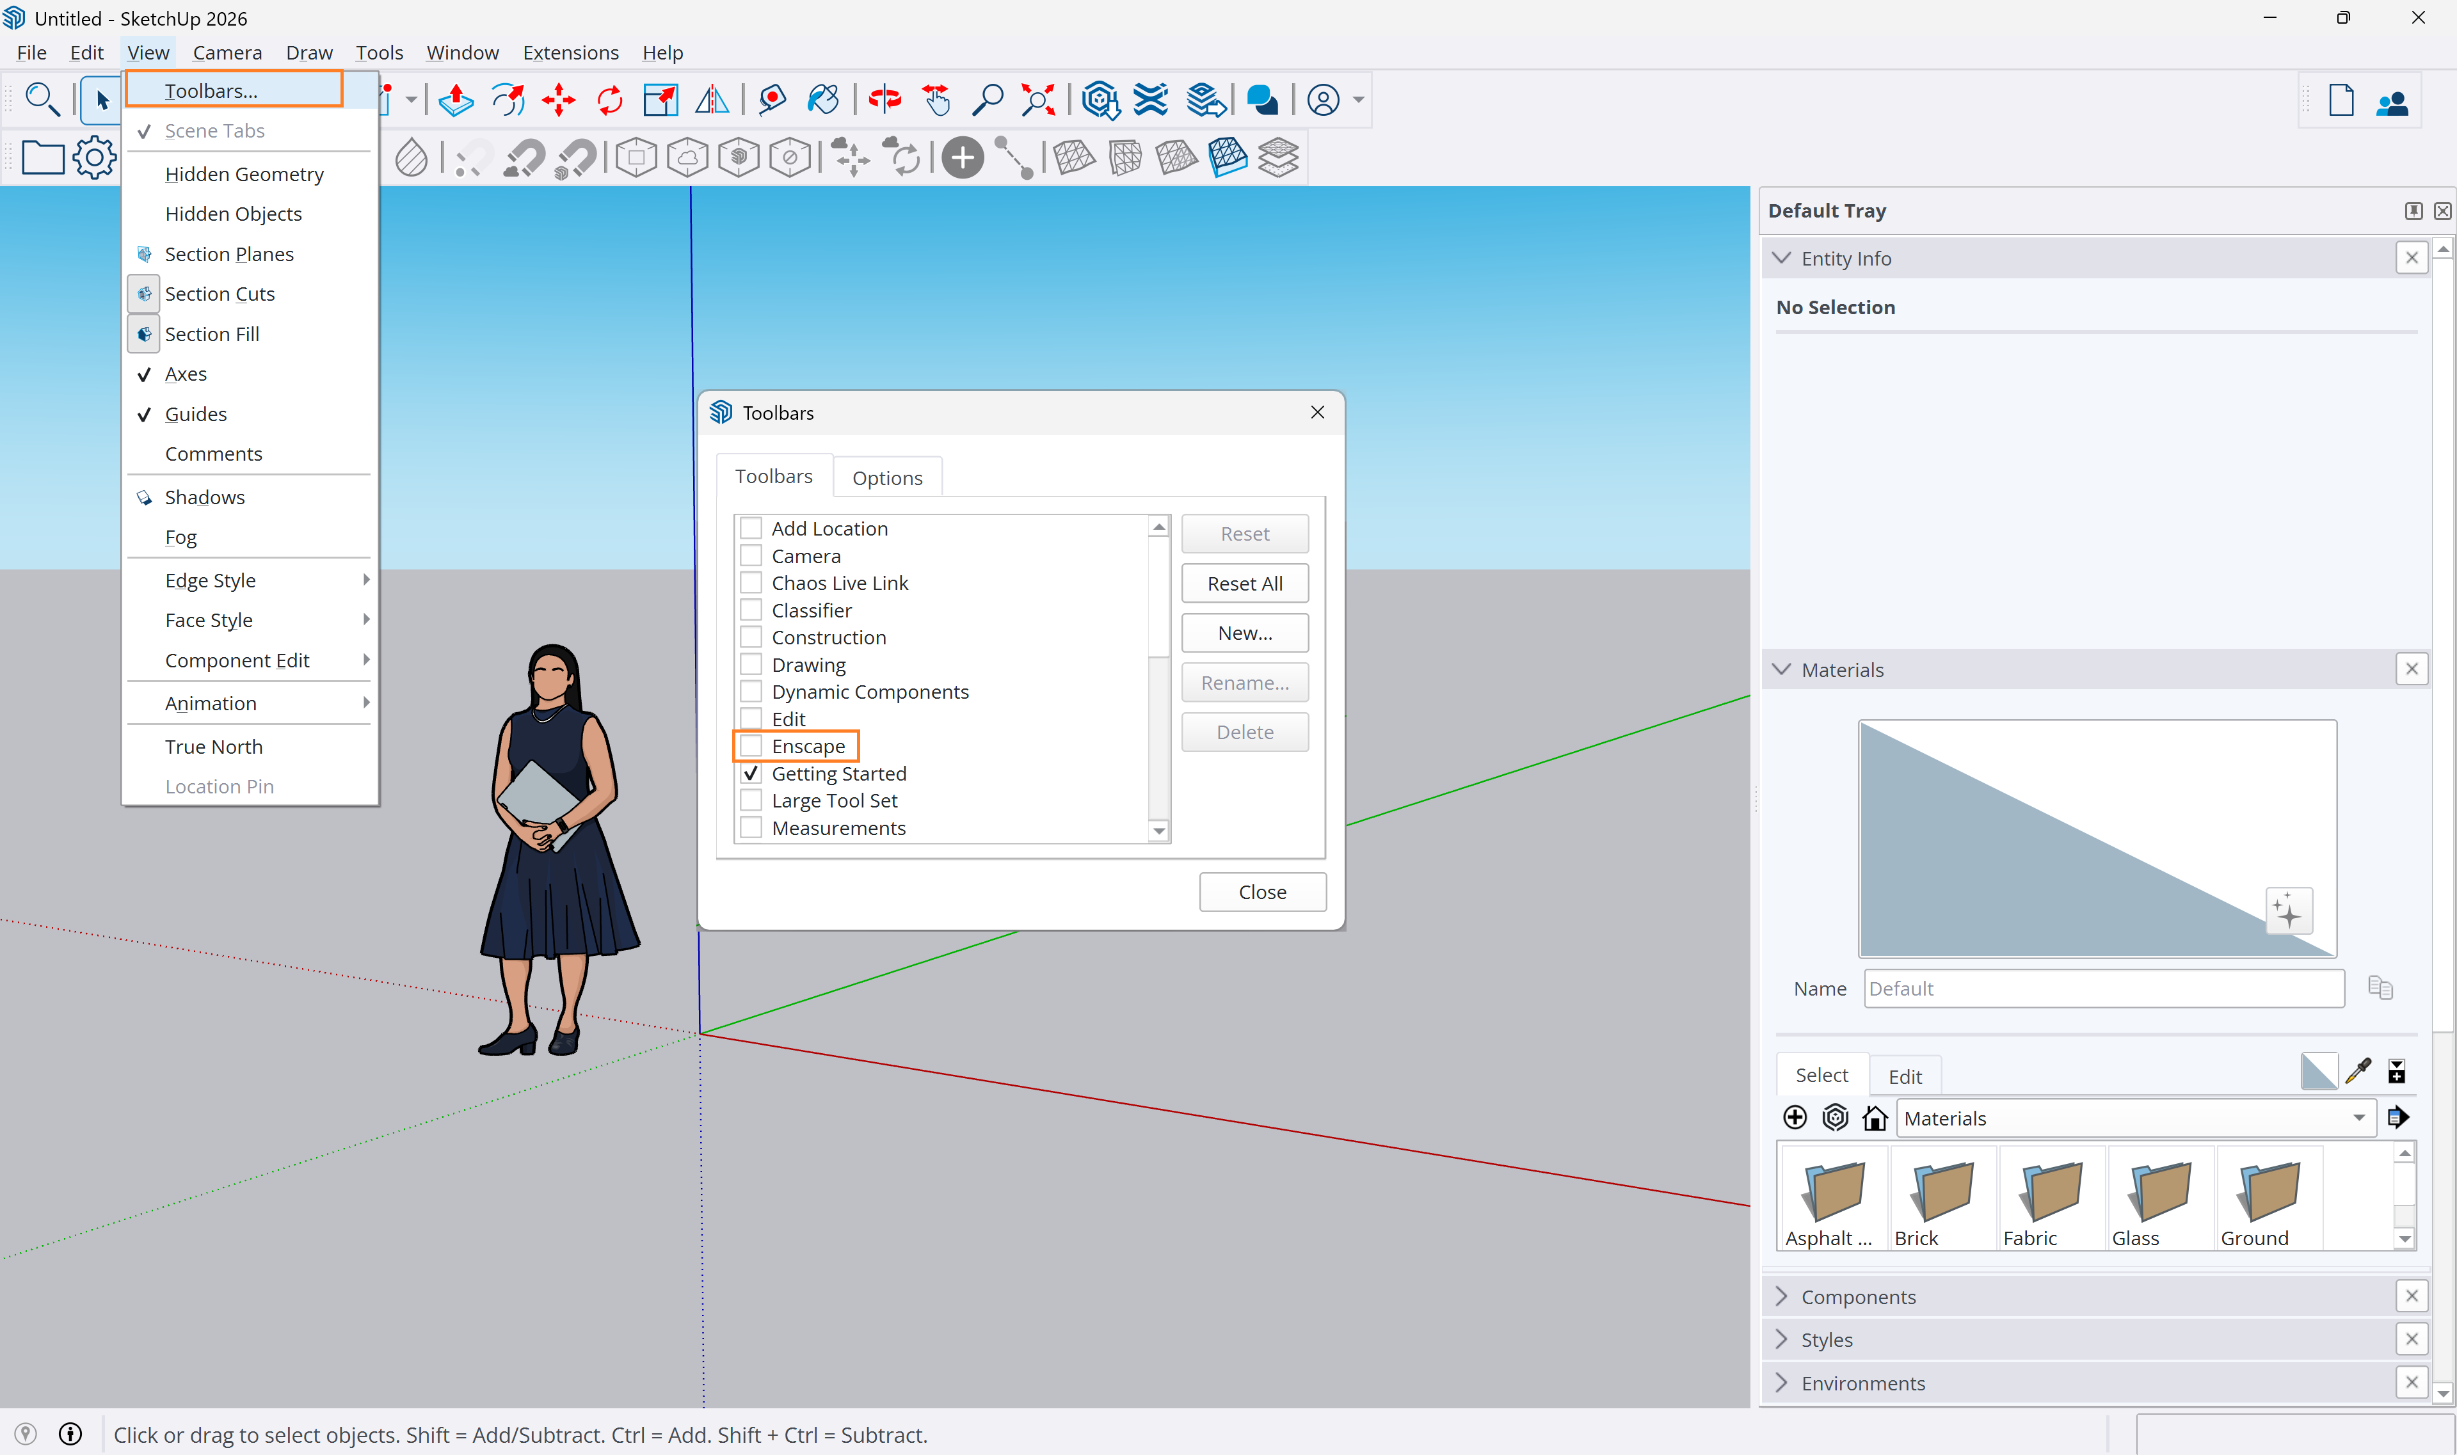Open the Face Style submenu

(x=251, y=621)
